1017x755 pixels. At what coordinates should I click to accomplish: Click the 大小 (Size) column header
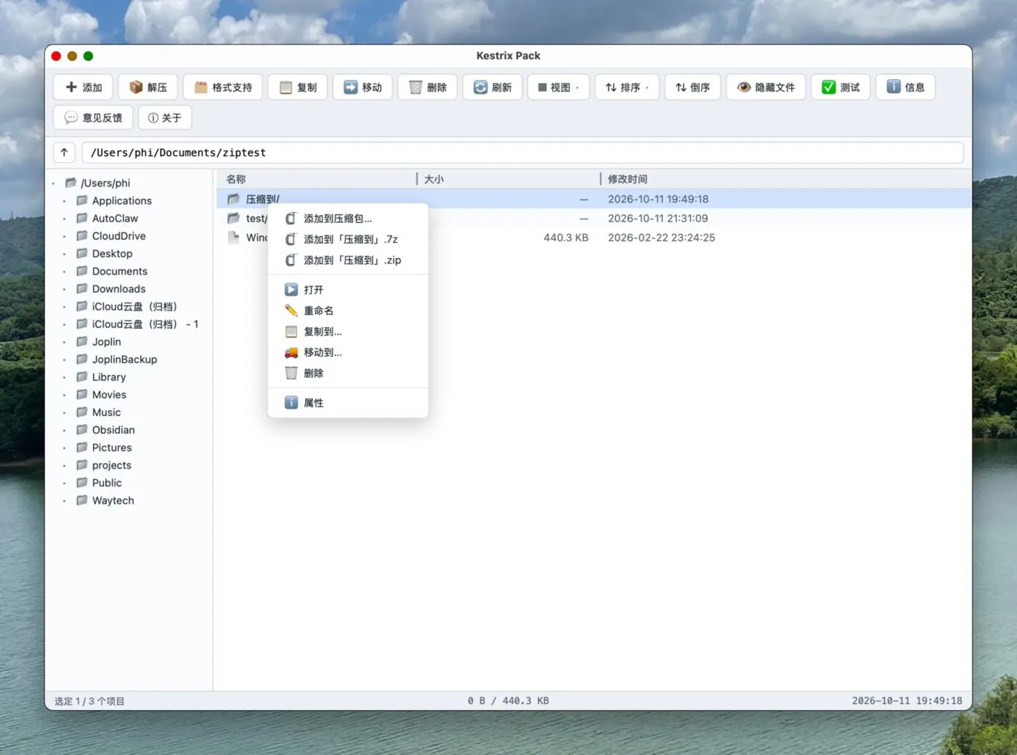pos(508,179)
